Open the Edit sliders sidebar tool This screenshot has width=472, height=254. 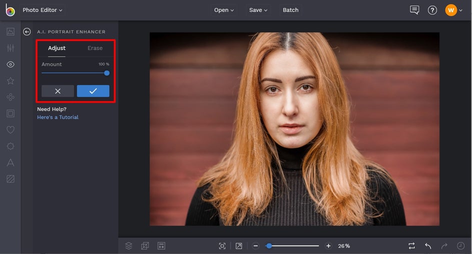10,48
